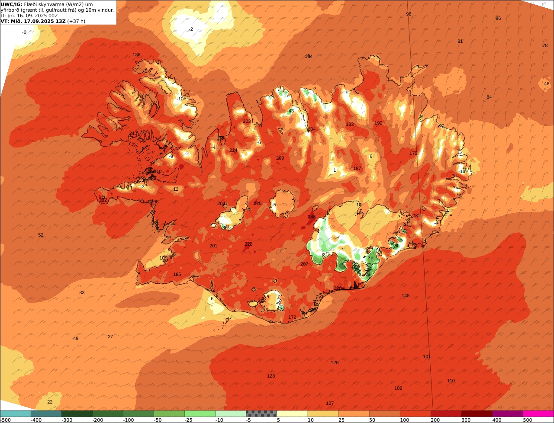Click the map value 127
This screenshot has width=554, height=423.
[330, 404]
